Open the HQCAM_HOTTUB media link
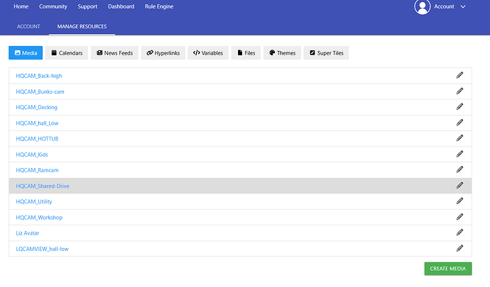Viewport: 490px width, 287px height. pos(37,139)
